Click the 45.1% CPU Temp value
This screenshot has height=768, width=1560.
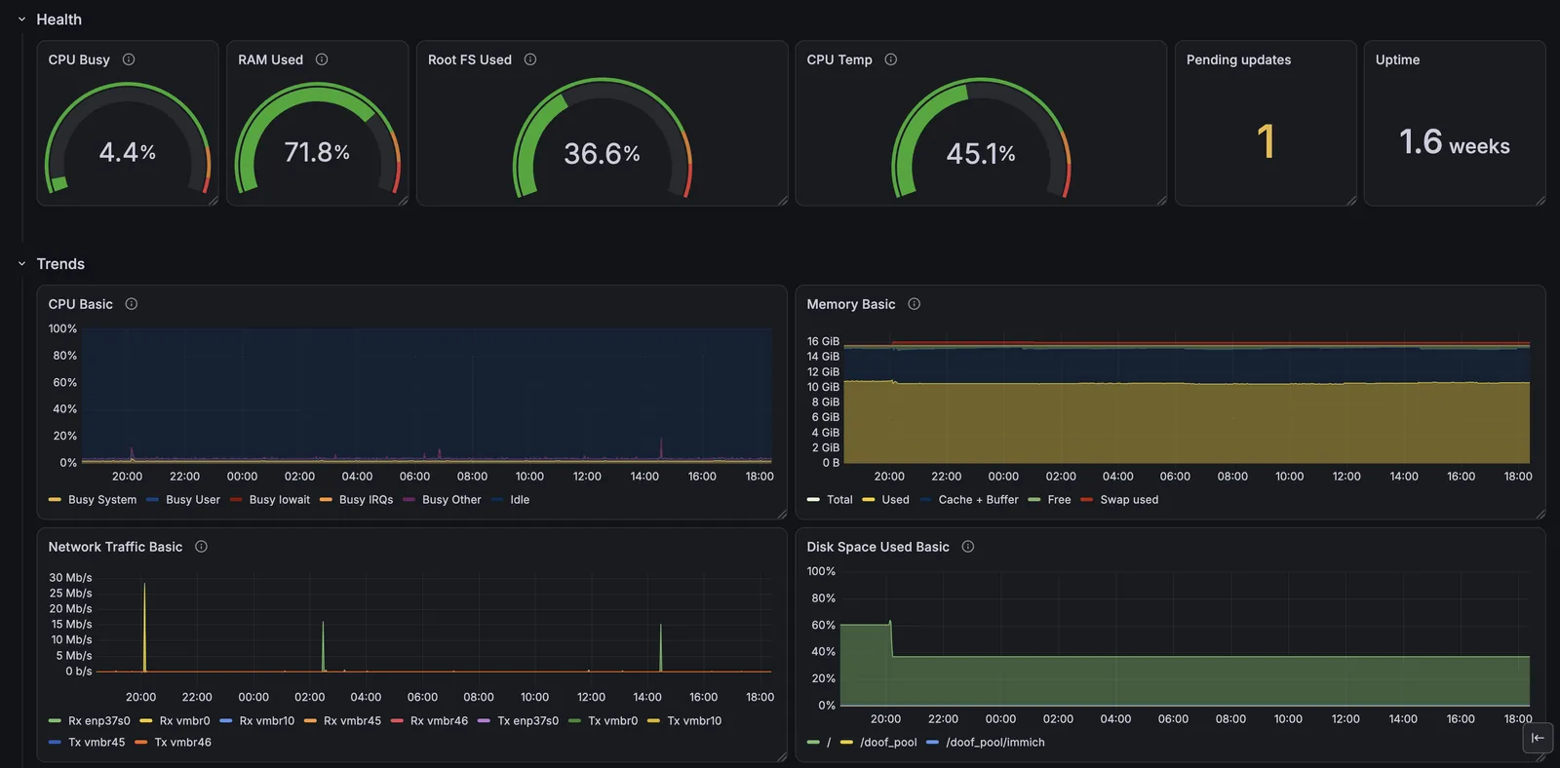click(x=981, y=154)
